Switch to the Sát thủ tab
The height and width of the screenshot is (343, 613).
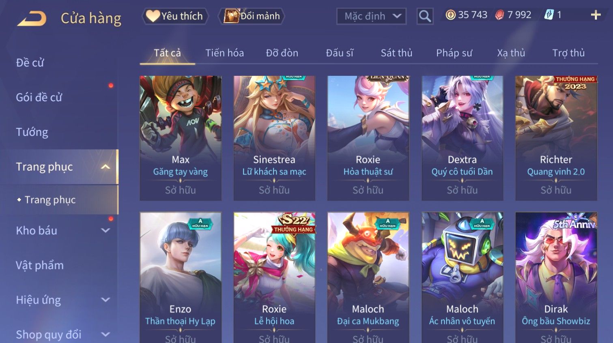coord(396,53)
